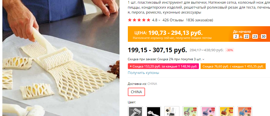Click the sale countdown timer
Image resolution: width=270 pixels, height=116 pixels.
[x=250, y=36]
